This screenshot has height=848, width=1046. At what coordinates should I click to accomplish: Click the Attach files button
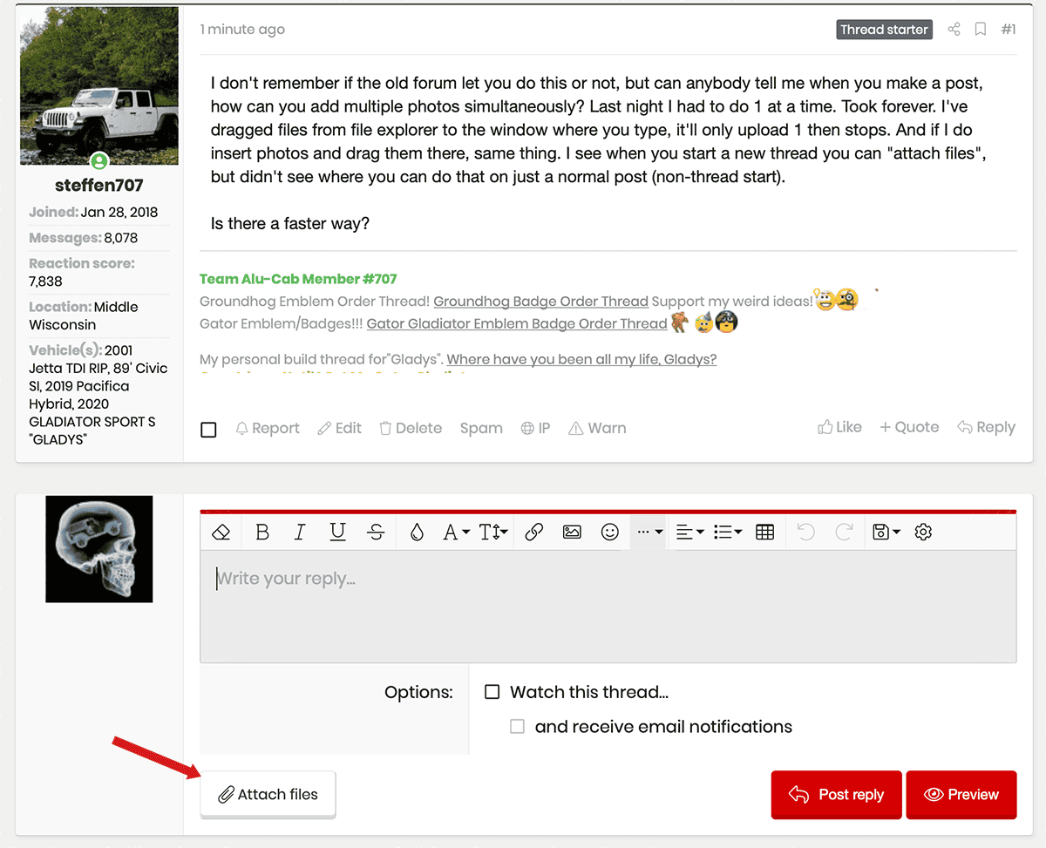(x=268, y=794)
